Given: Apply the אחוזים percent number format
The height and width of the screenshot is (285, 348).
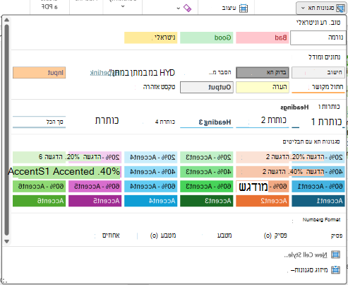Looking at the screenshot, I should pos(111,235).
